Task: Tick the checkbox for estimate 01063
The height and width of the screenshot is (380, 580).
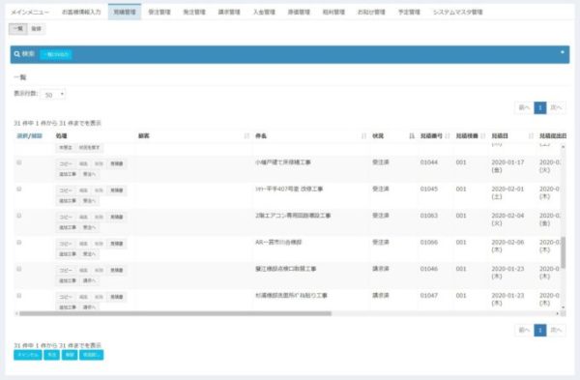Action: 19,216
